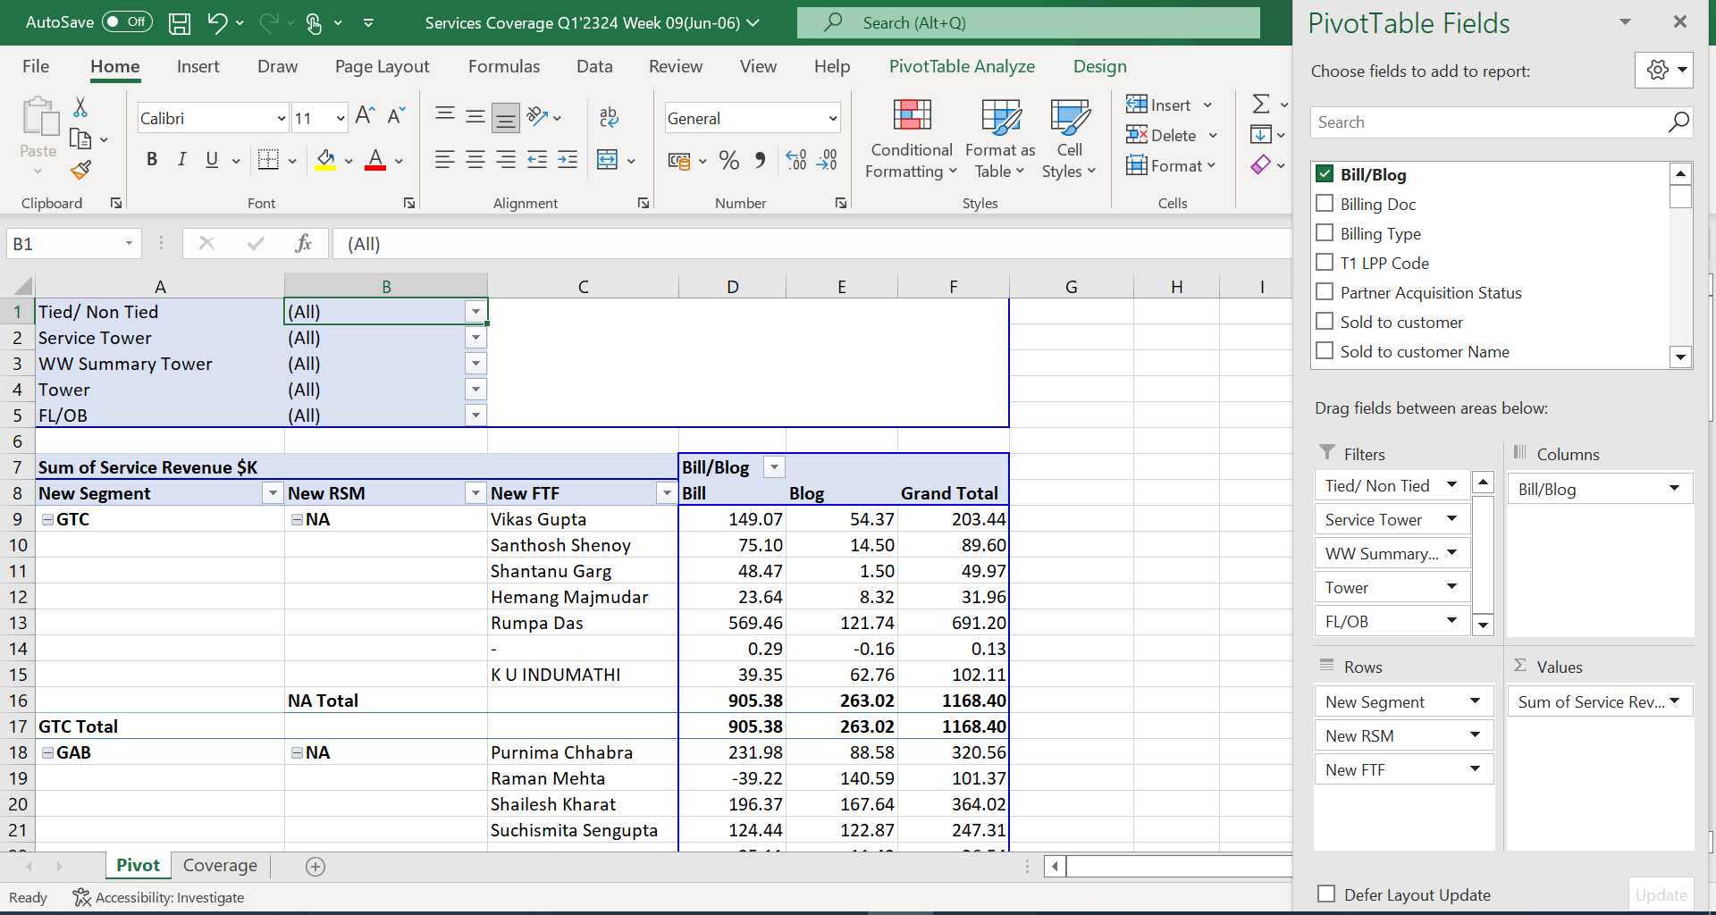Toggle Bold formatting
The width and height of the screenshot is (1716, 915).
(152, 160)
